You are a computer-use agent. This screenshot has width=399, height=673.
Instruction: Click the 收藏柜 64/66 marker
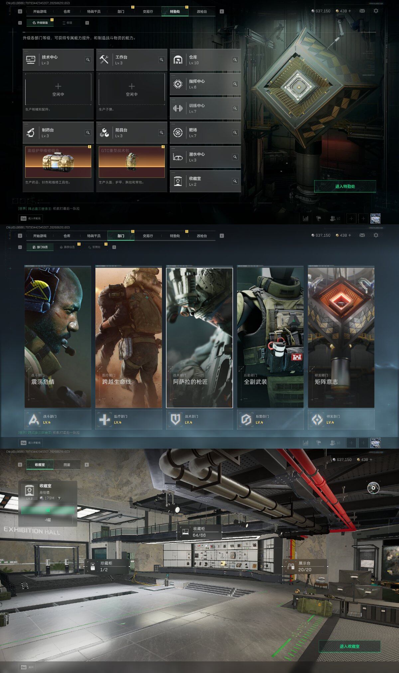pos(199,532)
